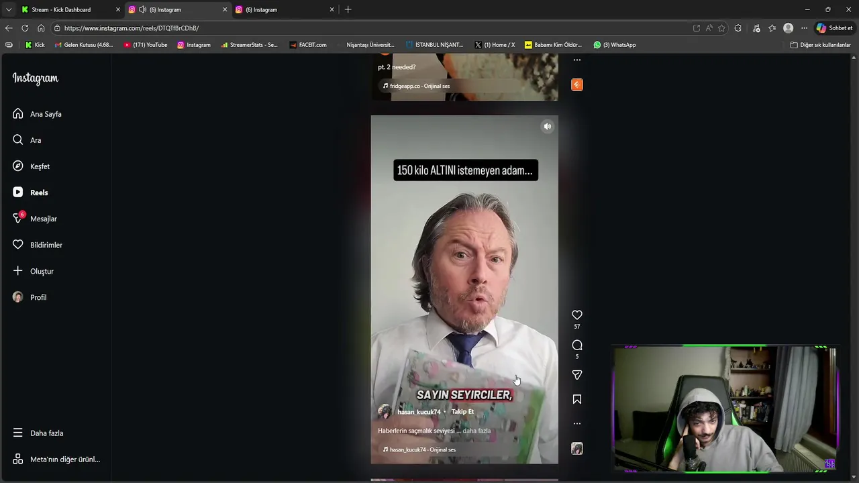Screen dimensions: 859x483
Task: Go back in browser
Action: [9, 28]
